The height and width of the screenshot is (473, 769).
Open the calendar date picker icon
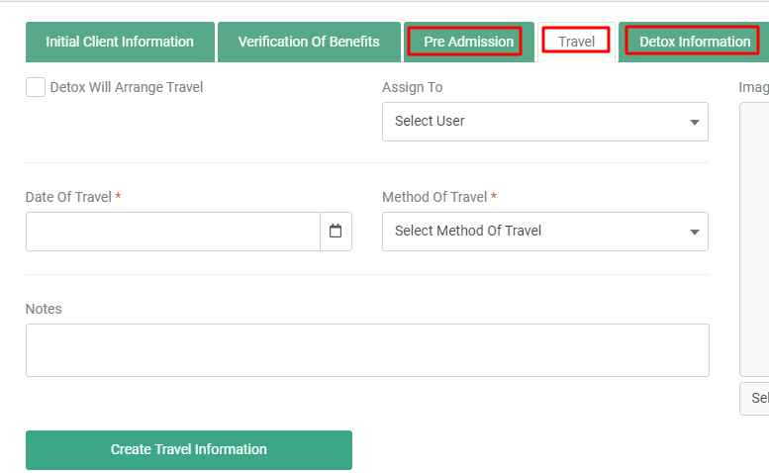point(336,232)
